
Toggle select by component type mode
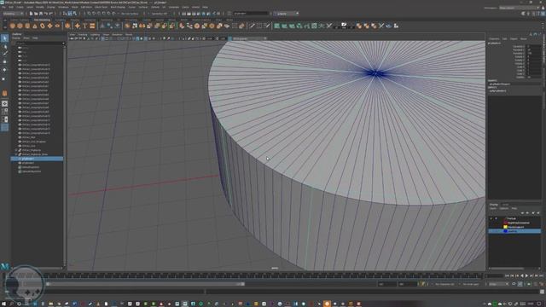74,14
